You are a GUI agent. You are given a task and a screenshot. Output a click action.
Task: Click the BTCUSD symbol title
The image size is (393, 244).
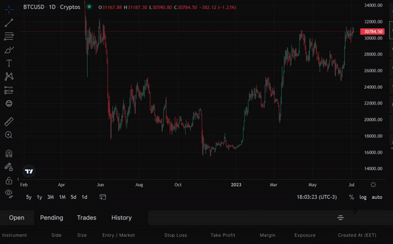[x=34, y=7]
